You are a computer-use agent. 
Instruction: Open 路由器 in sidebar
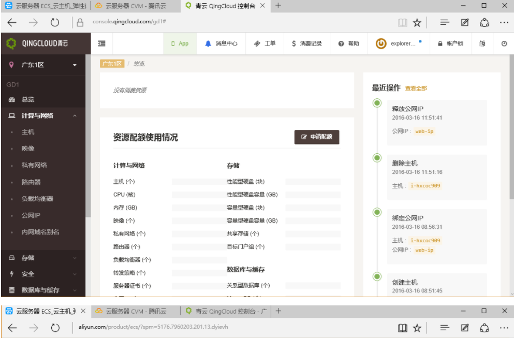tap(31, 182)
